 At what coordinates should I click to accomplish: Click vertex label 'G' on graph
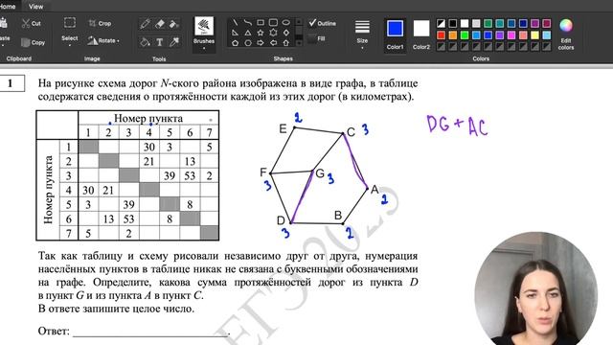point(320,173)
